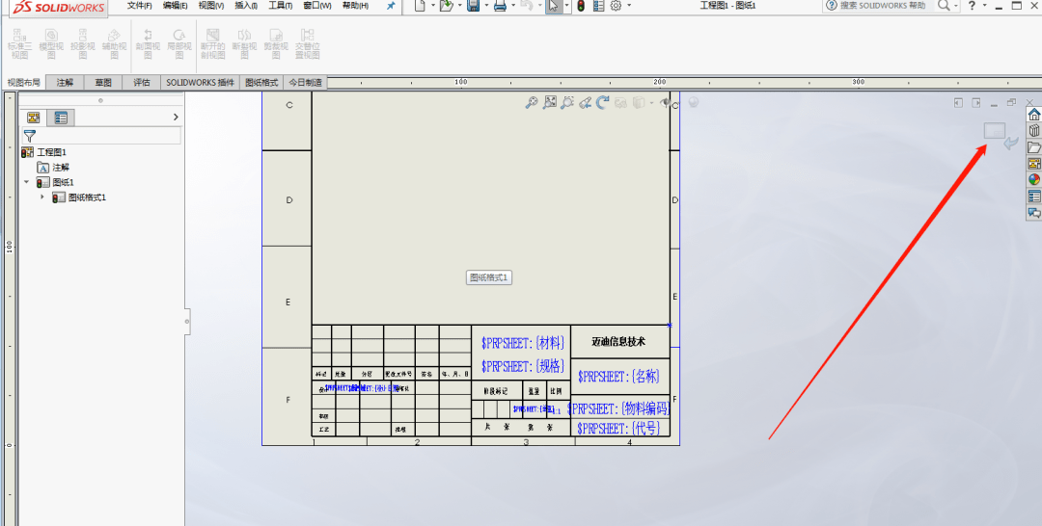
Task: Expand the manager panel tabs chevron
Action: click(175, 118)
